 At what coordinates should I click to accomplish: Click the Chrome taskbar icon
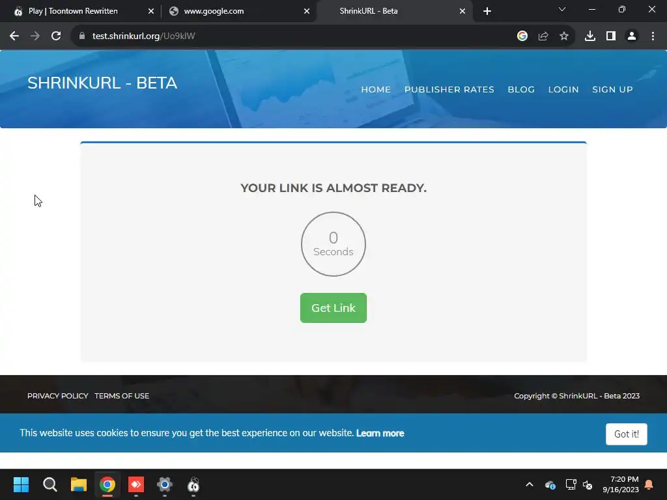107,484
